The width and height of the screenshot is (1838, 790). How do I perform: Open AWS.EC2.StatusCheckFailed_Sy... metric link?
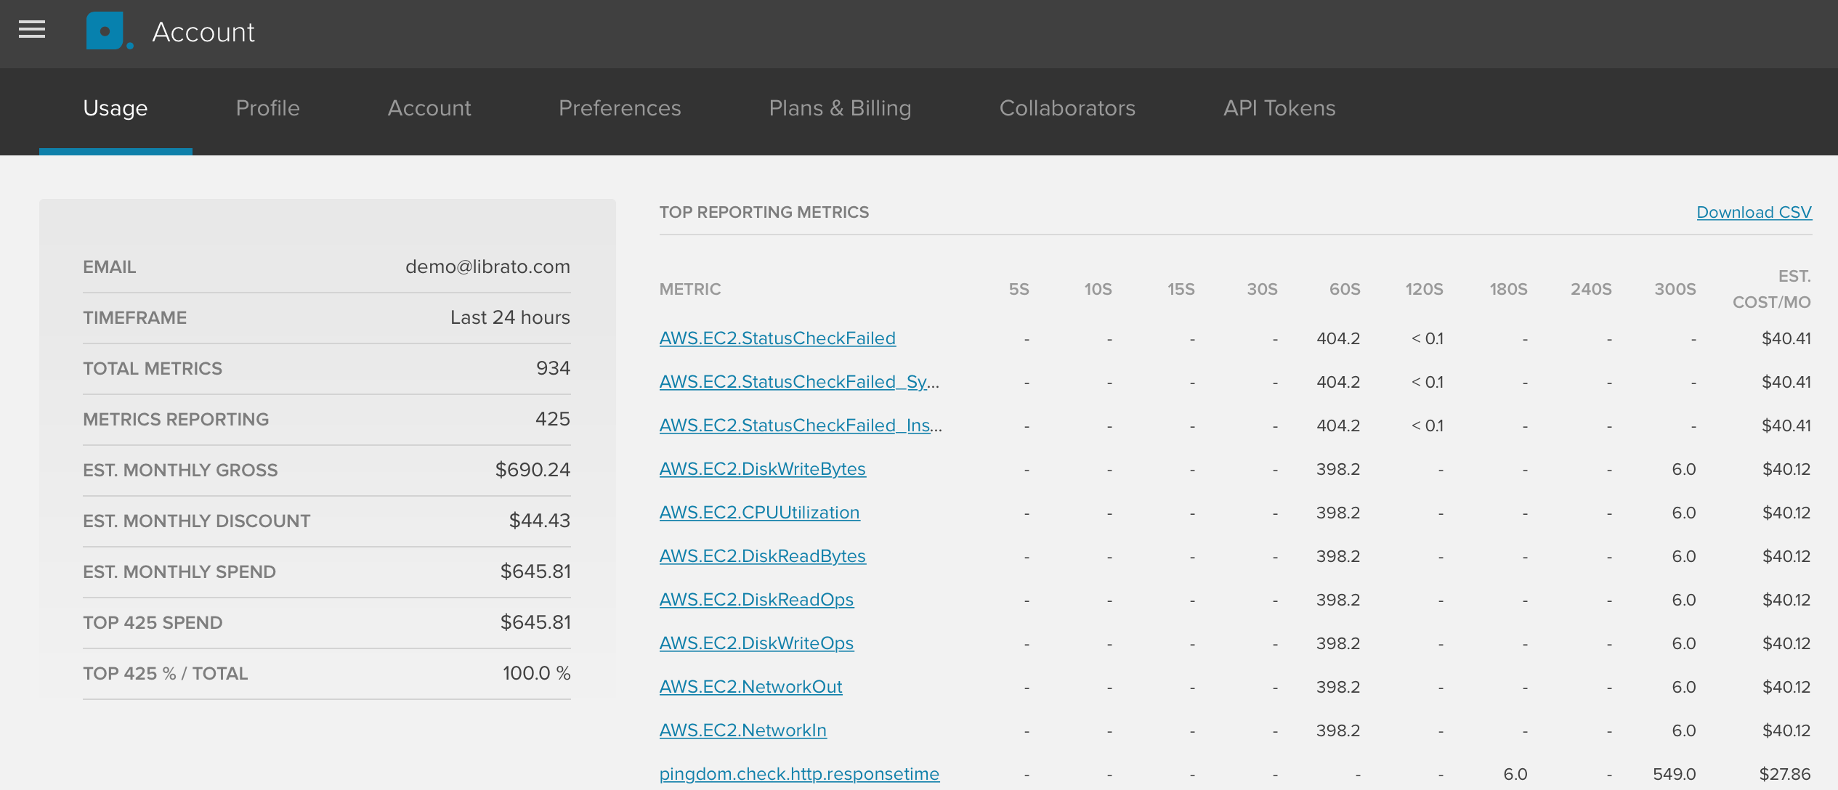(799, 382)
